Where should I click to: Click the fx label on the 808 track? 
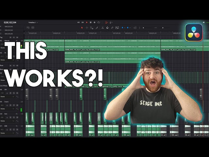click(x=17, y=126)
